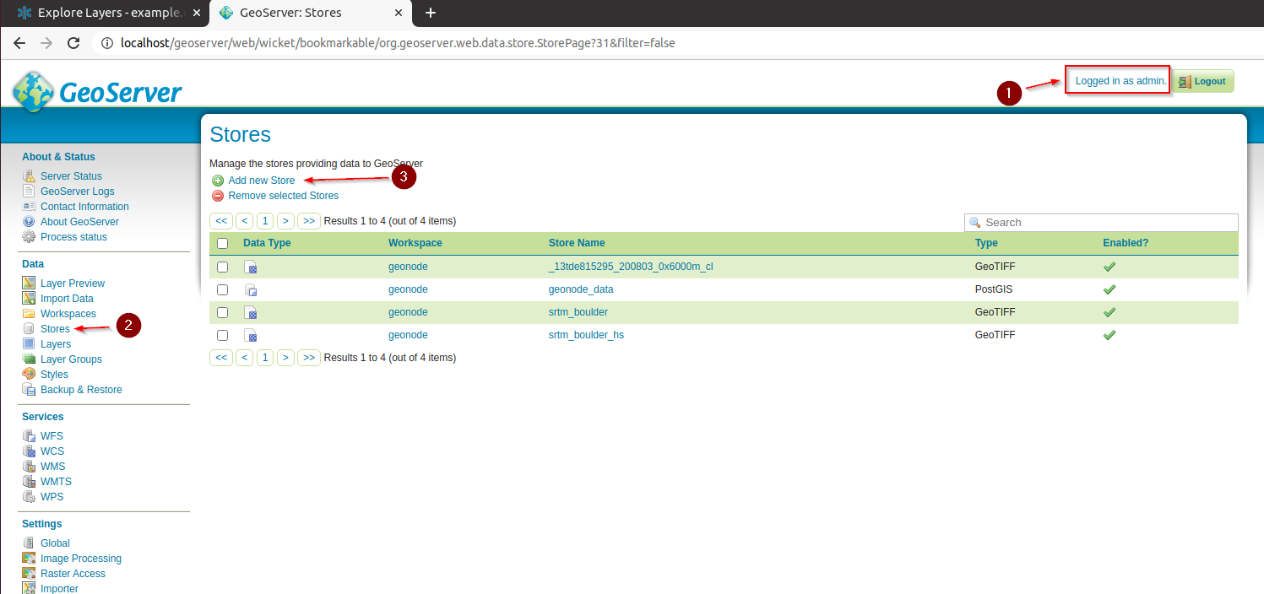Click the GeoServer globe logo
Screen dimensions: 1264x594
[33, 92]
